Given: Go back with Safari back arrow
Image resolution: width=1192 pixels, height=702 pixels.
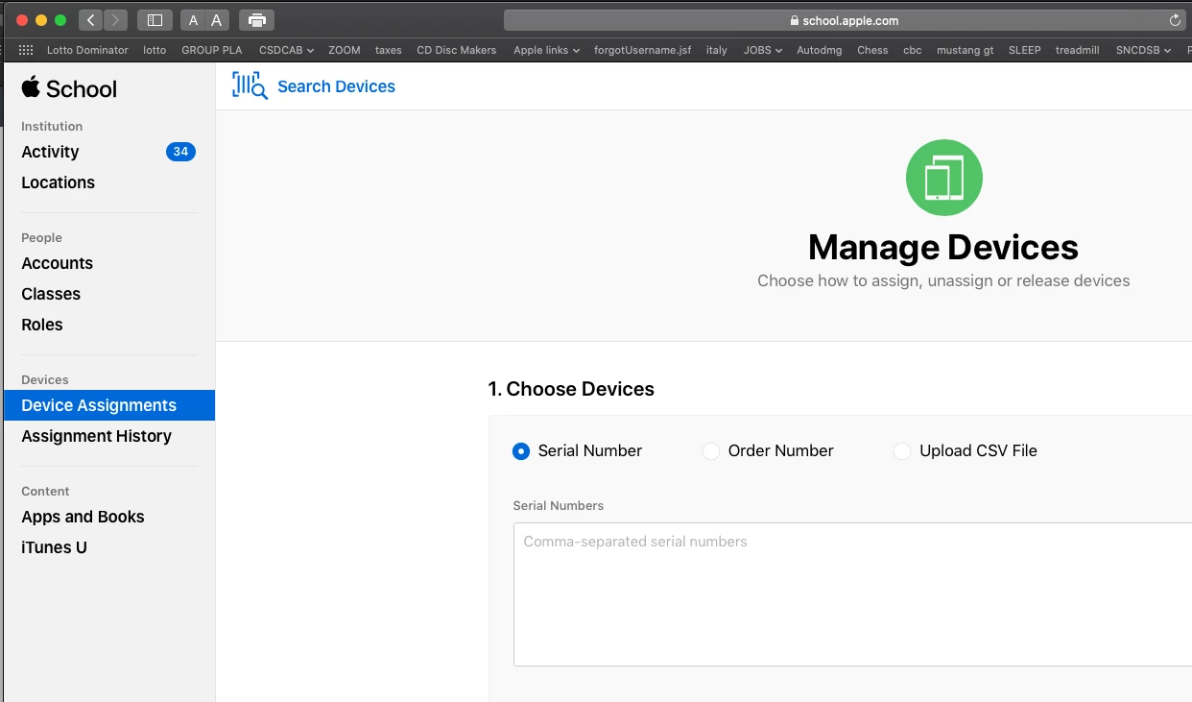Looking at the screenshot, I should 90,20.
